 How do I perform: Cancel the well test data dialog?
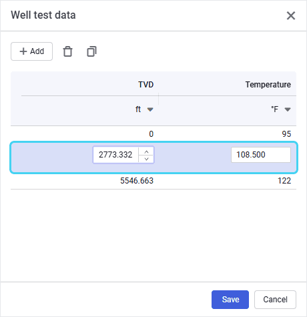[275, 300]
